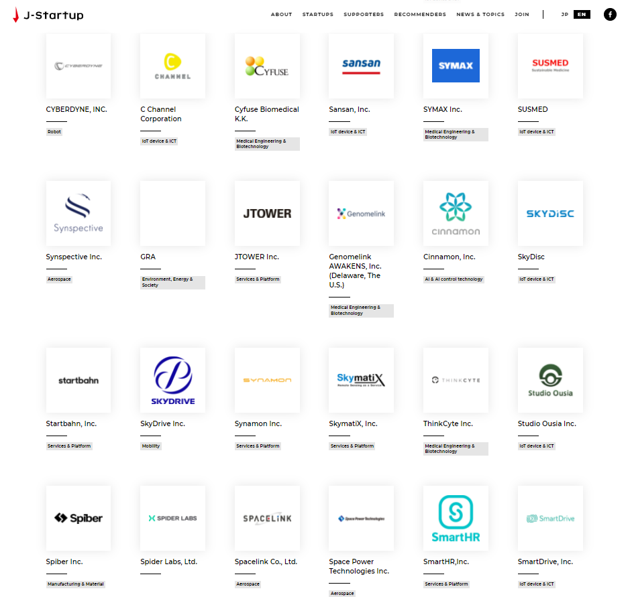Click AI & AI control technology tag
630x597 pixels.
click(x=454, y=279)
